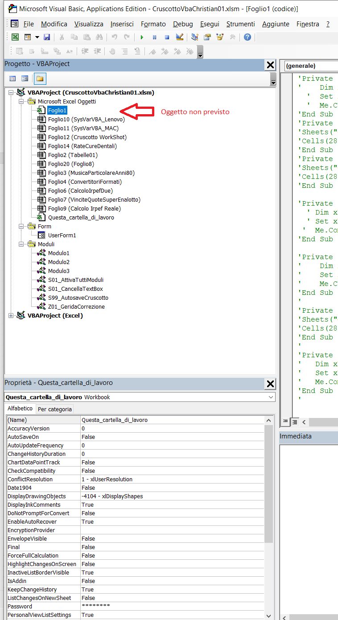This screenshot has width=338, height=620.
Task: Pause execution with the Break icon
Action: coord(154,37)
